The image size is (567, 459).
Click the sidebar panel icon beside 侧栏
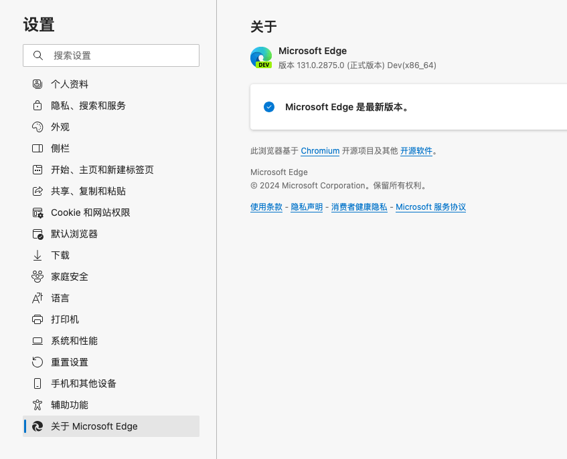pos(37,148)
